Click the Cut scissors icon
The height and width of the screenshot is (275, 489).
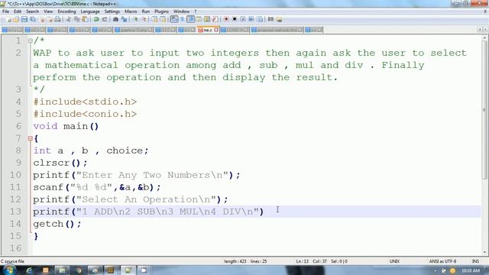68,19
